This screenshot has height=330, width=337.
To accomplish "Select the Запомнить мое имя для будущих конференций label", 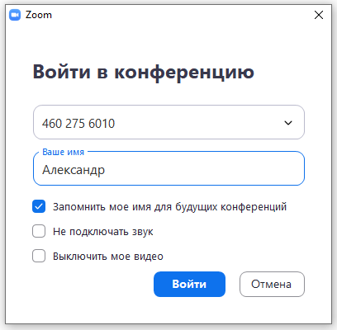I will pyautogui.click(x=169, y=206).
